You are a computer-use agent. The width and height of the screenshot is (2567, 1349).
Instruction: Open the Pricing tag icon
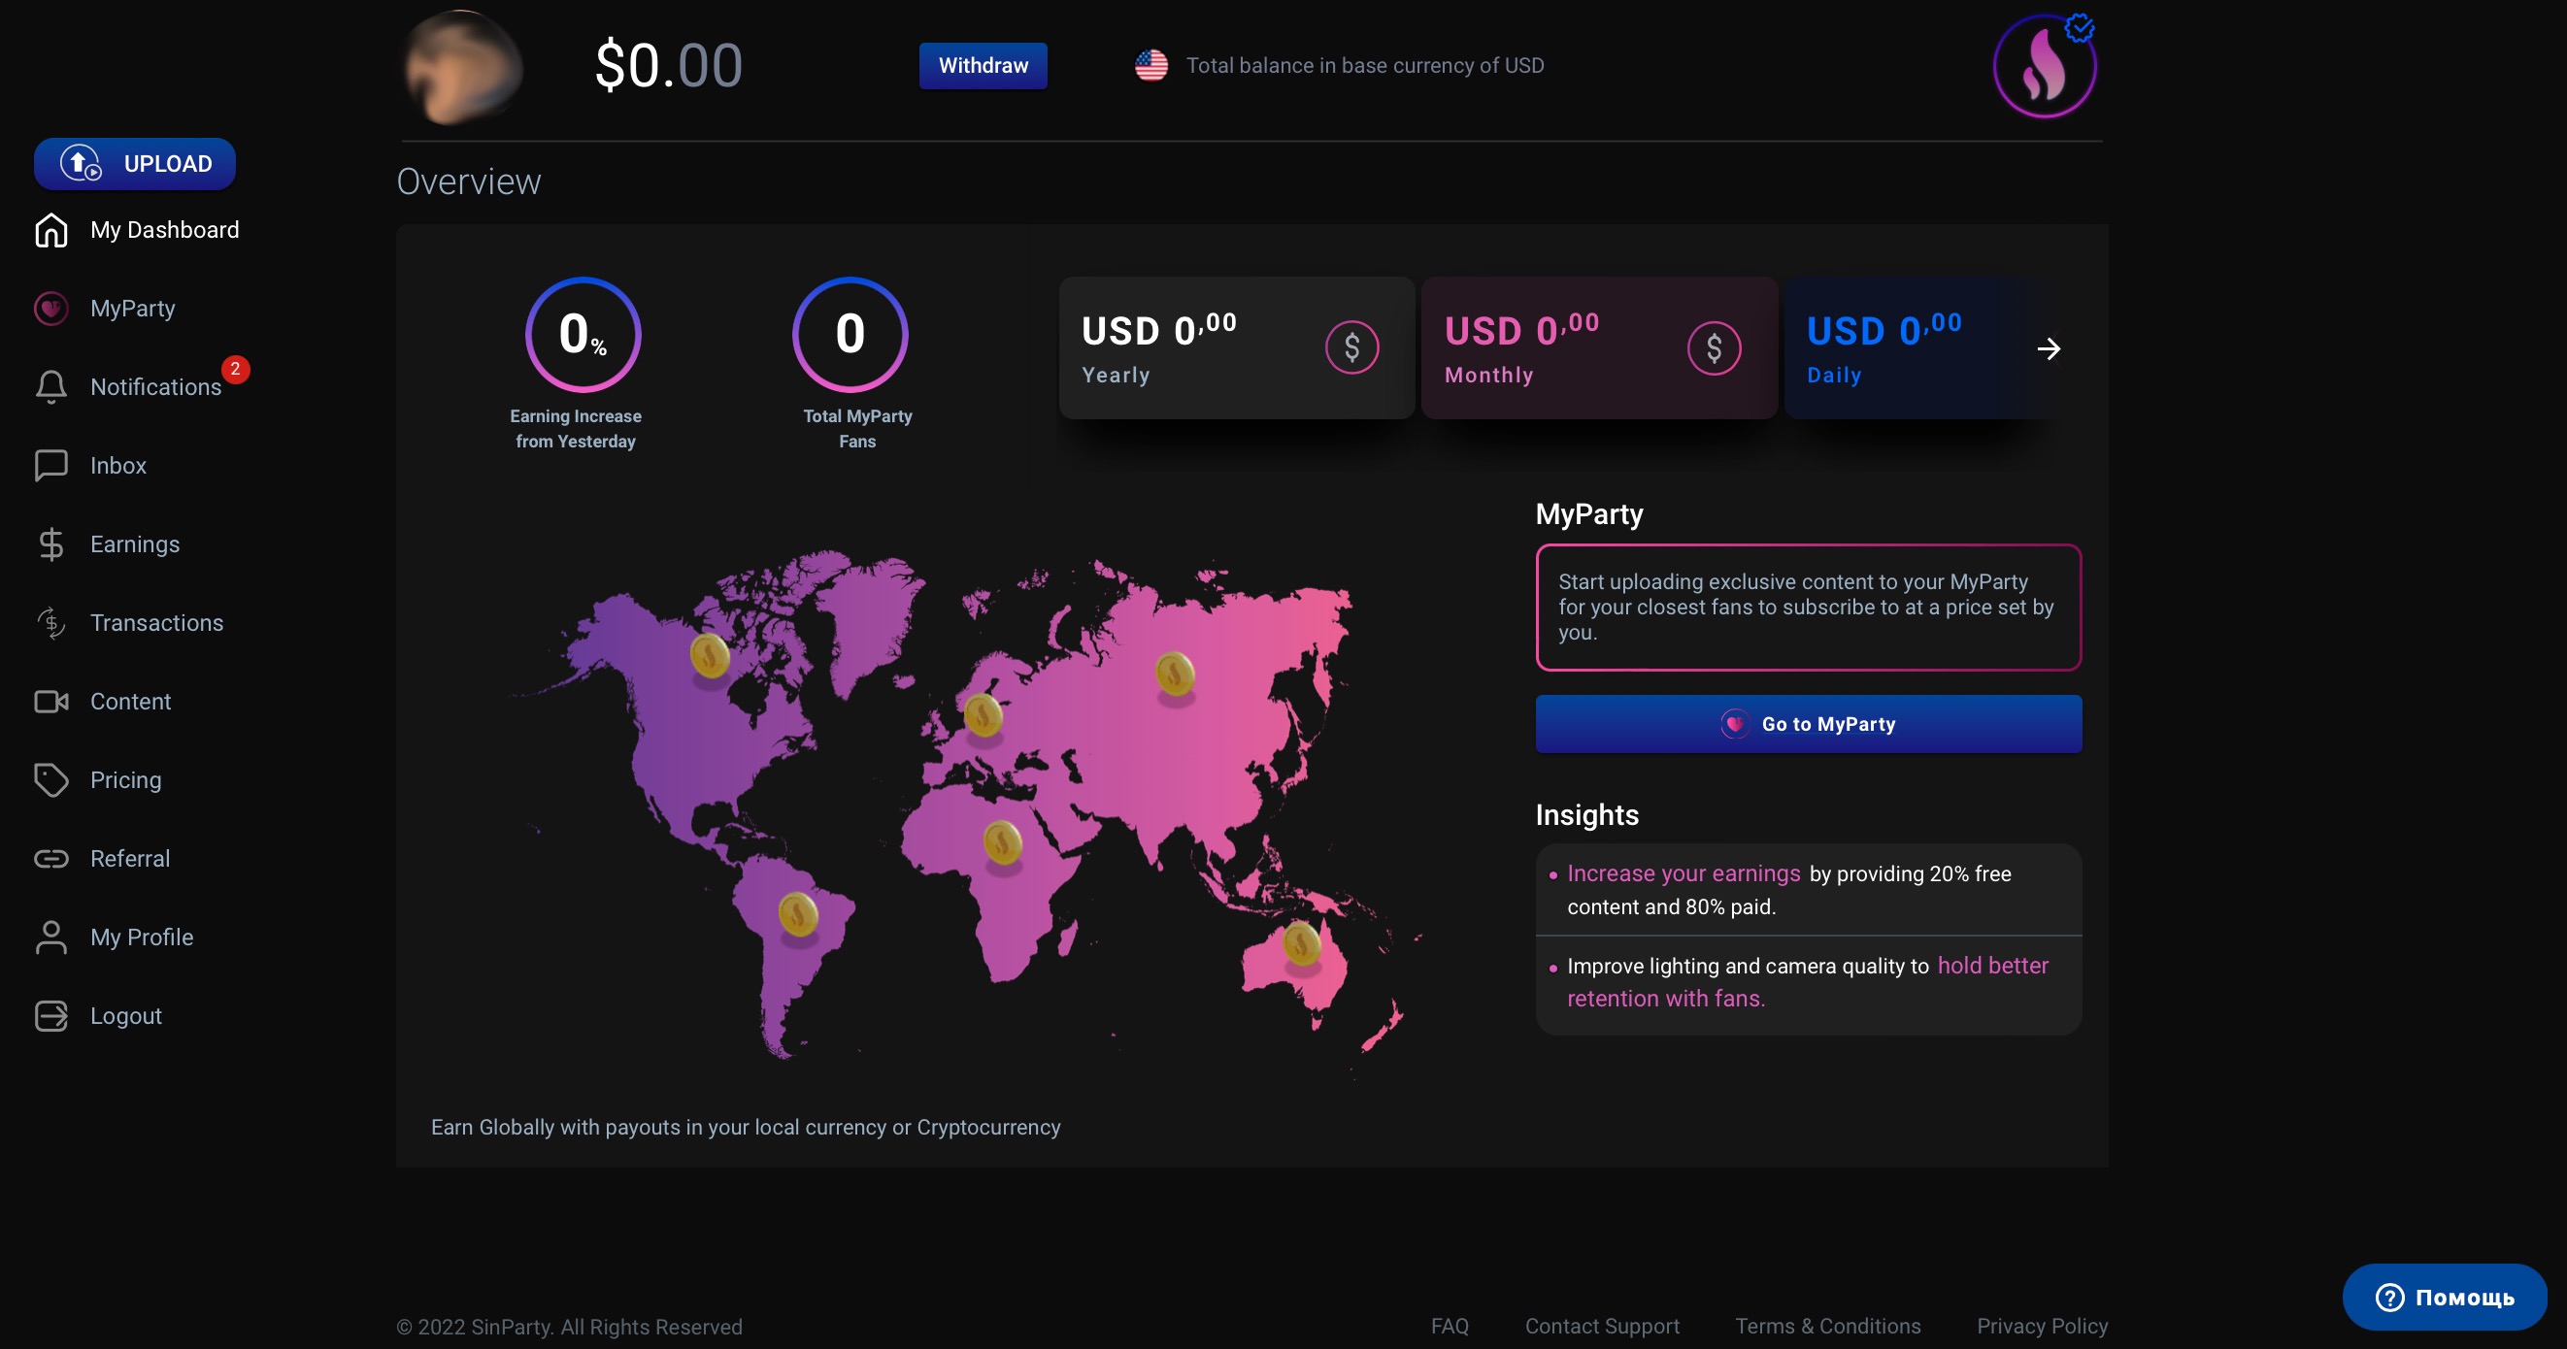(x=50, y=780)
